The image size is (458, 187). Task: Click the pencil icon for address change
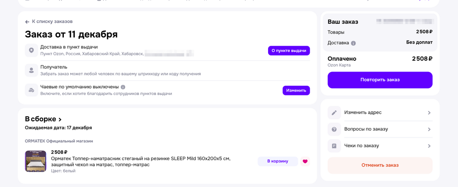334,113
